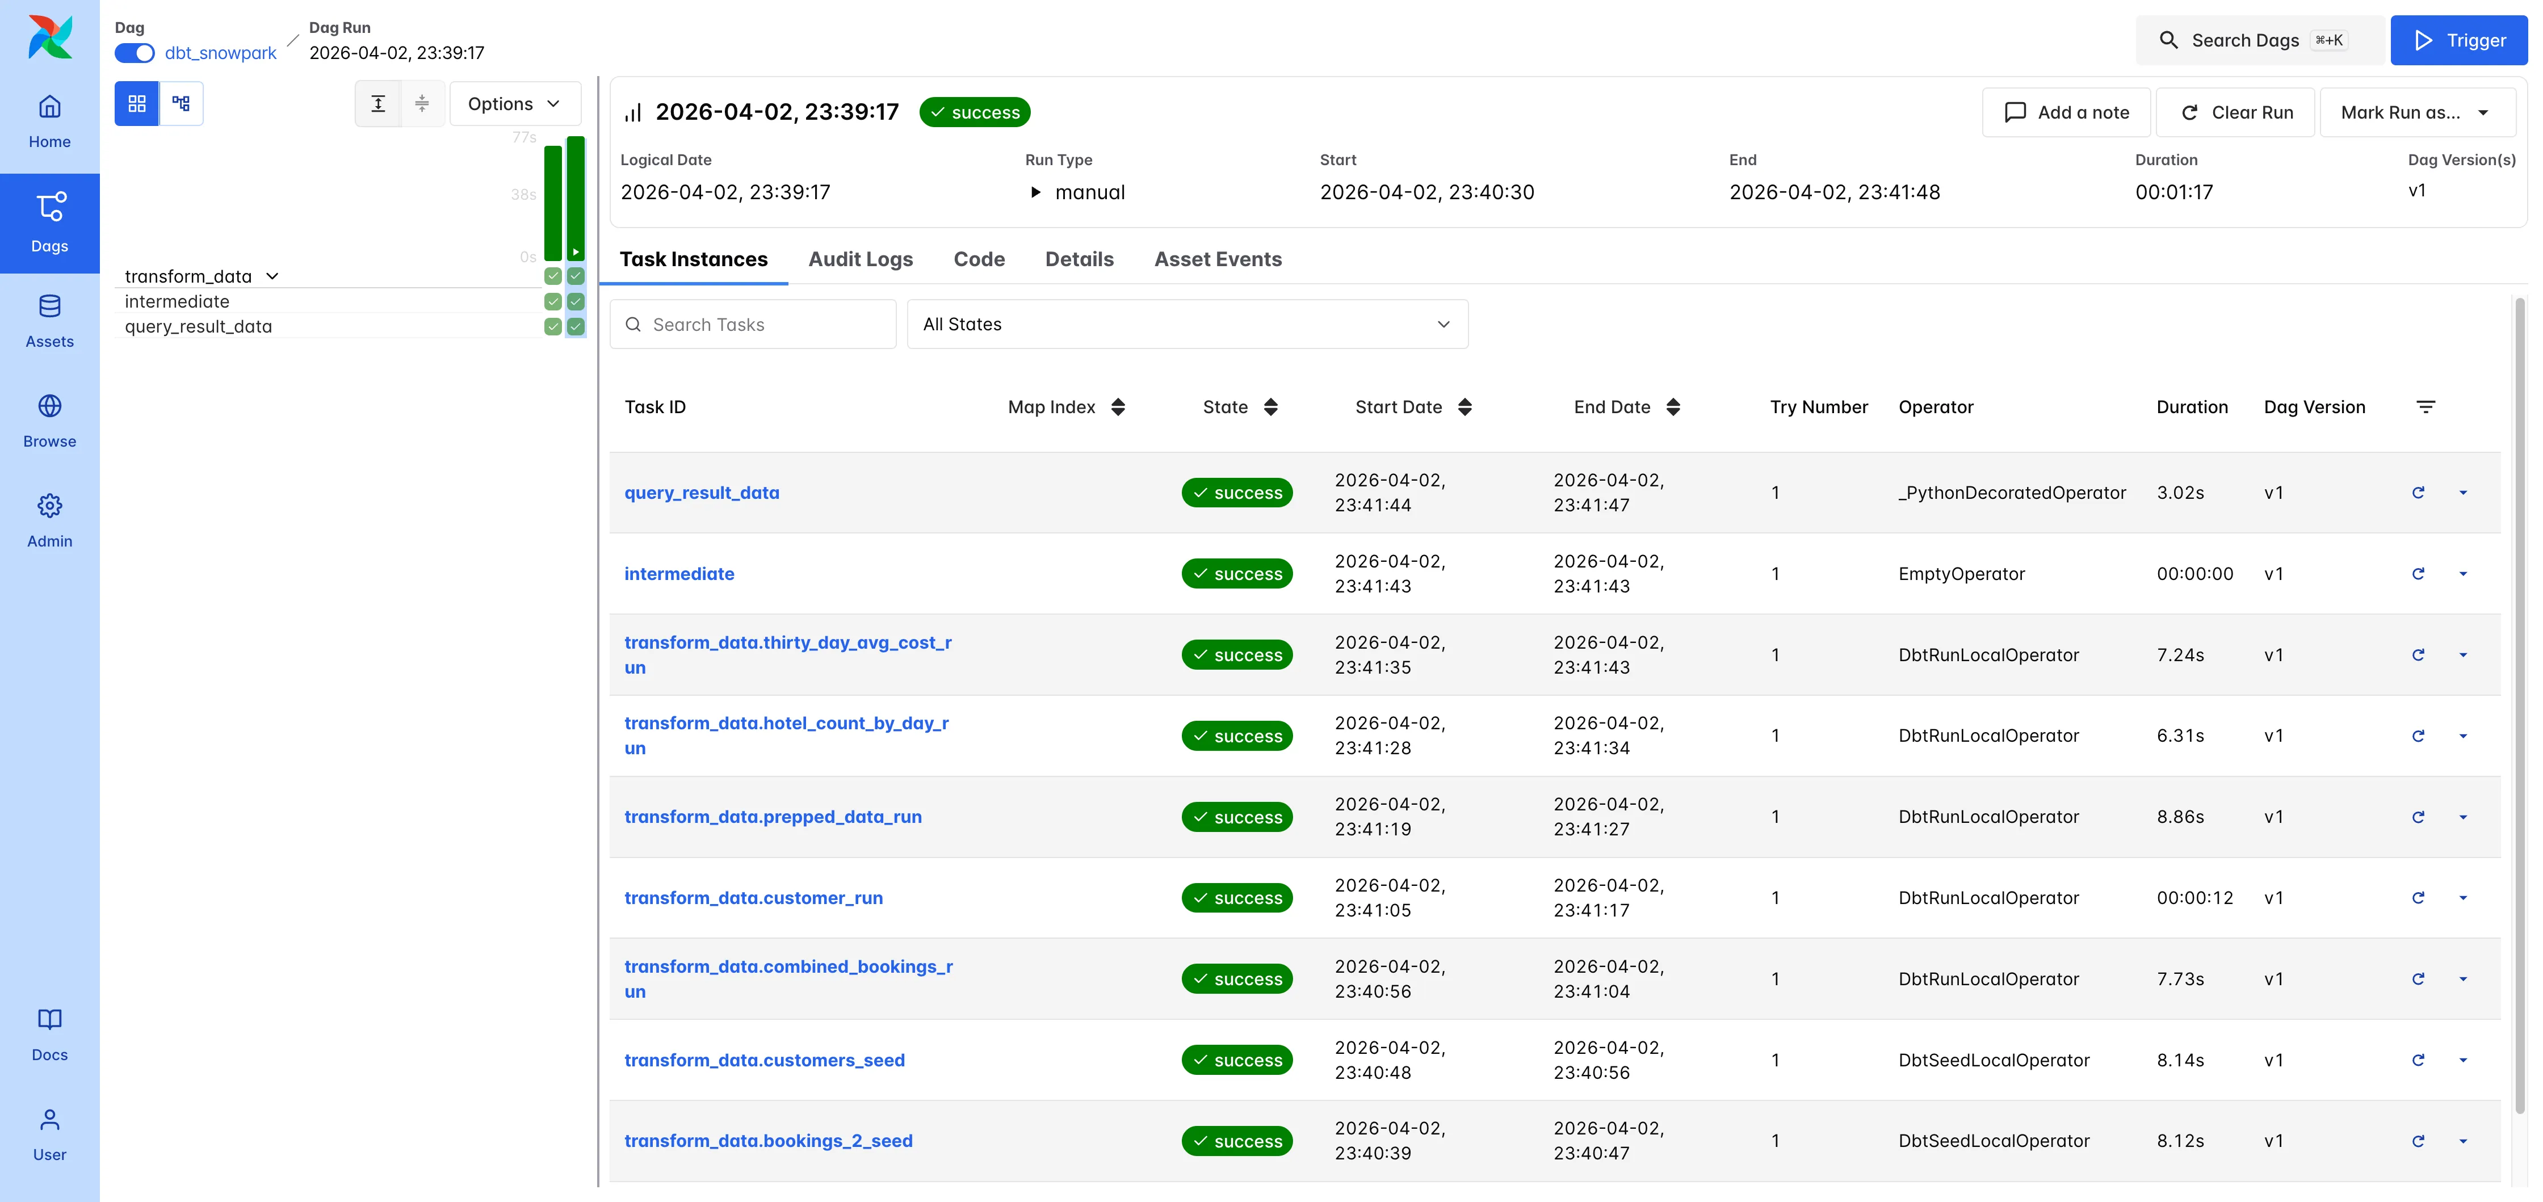Select latest run's query_result_data grid cell
2543x1202 pixels.
coord(576,327)
